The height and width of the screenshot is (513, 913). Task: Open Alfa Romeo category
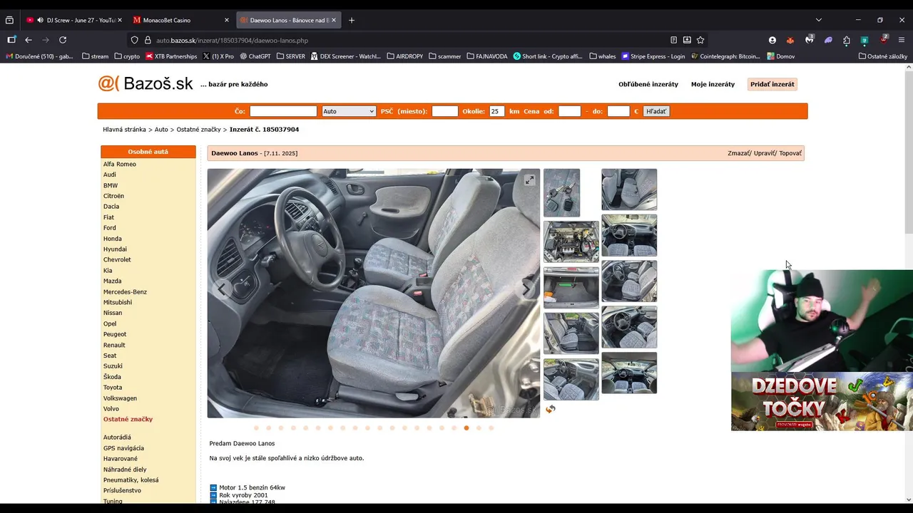tap(120, 164)
